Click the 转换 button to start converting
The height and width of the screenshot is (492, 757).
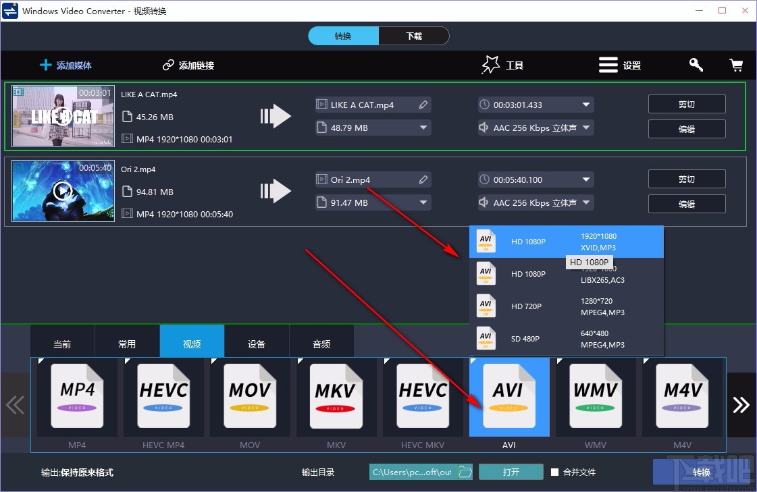click(701, 472)
